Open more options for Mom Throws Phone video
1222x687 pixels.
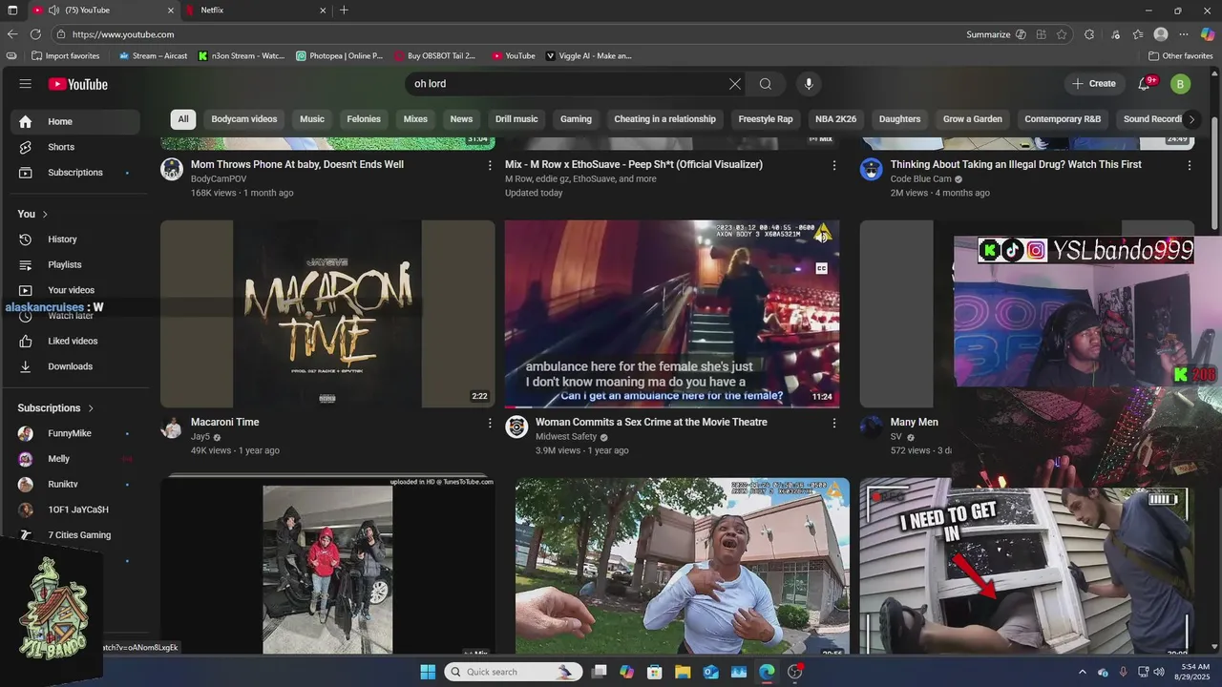(490, 165)
